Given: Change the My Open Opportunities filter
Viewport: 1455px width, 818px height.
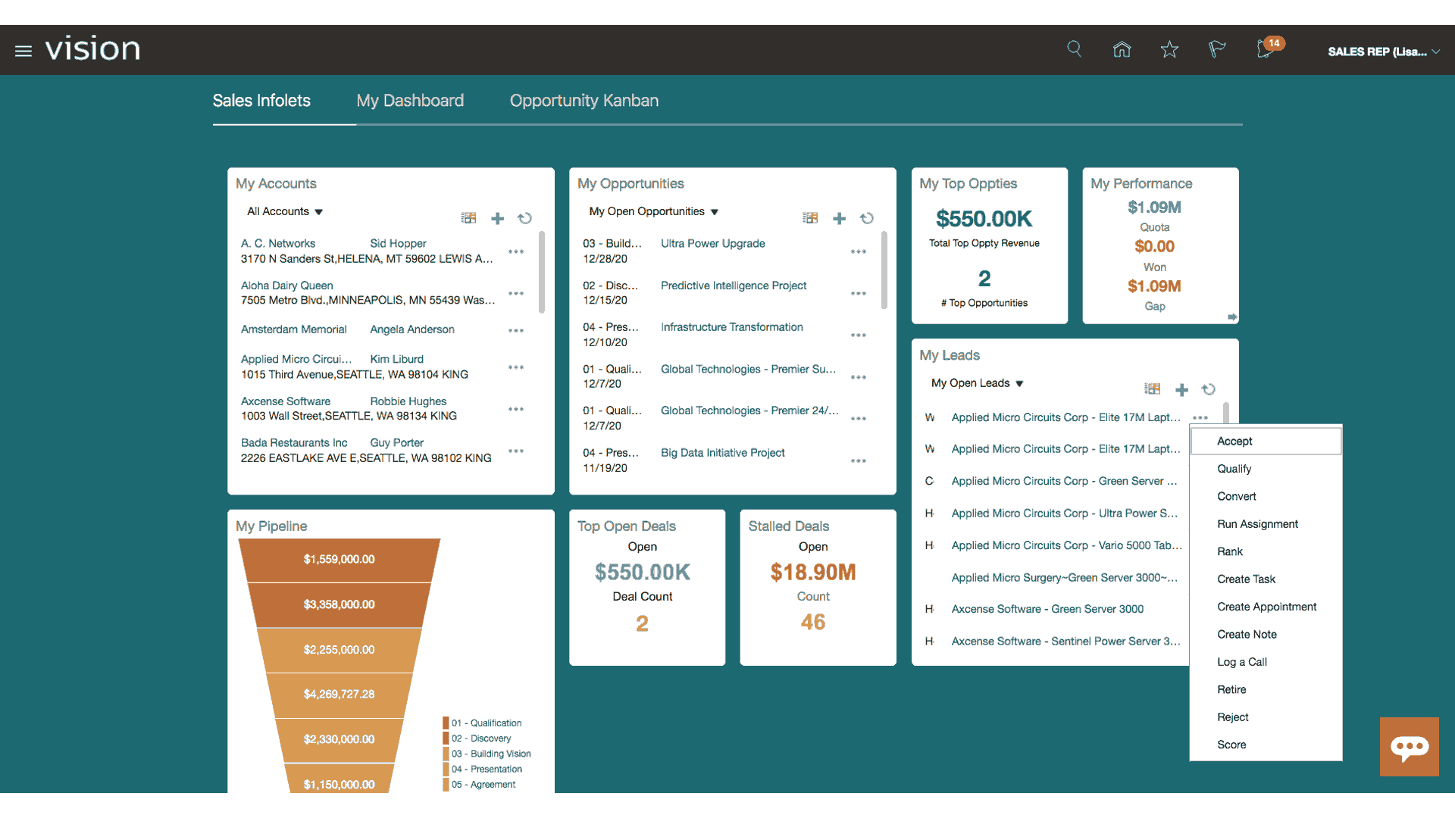Looking at the screenshot, I should point(653,211).
